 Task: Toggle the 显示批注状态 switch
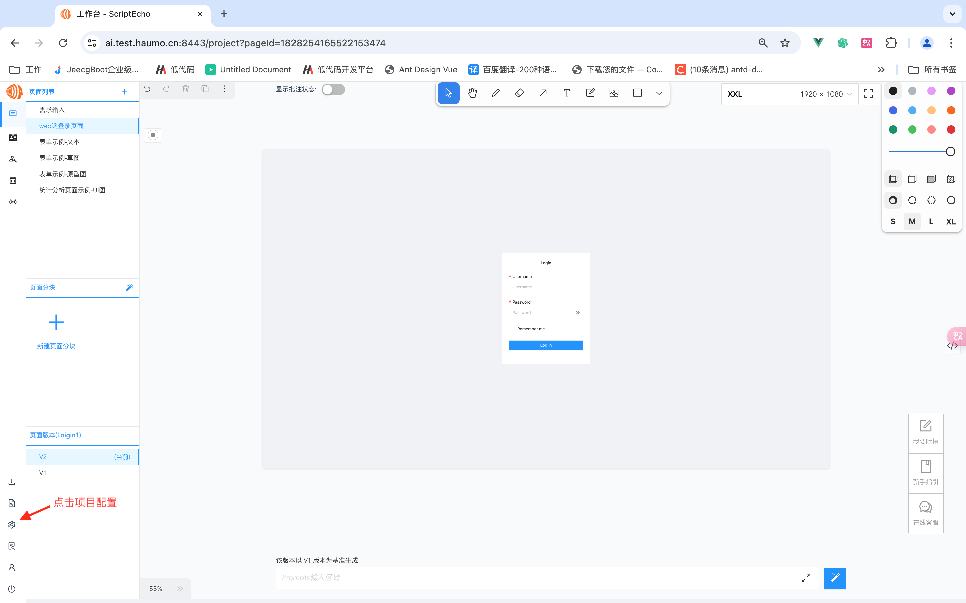coord(333,89)
